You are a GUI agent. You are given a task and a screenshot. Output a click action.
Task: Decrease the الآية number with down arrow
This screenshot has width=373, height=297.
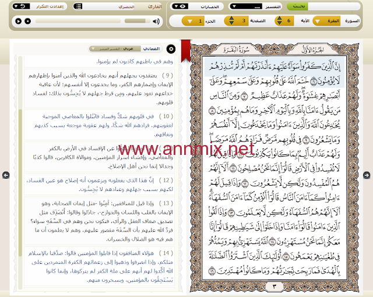[x=280, y=23]
